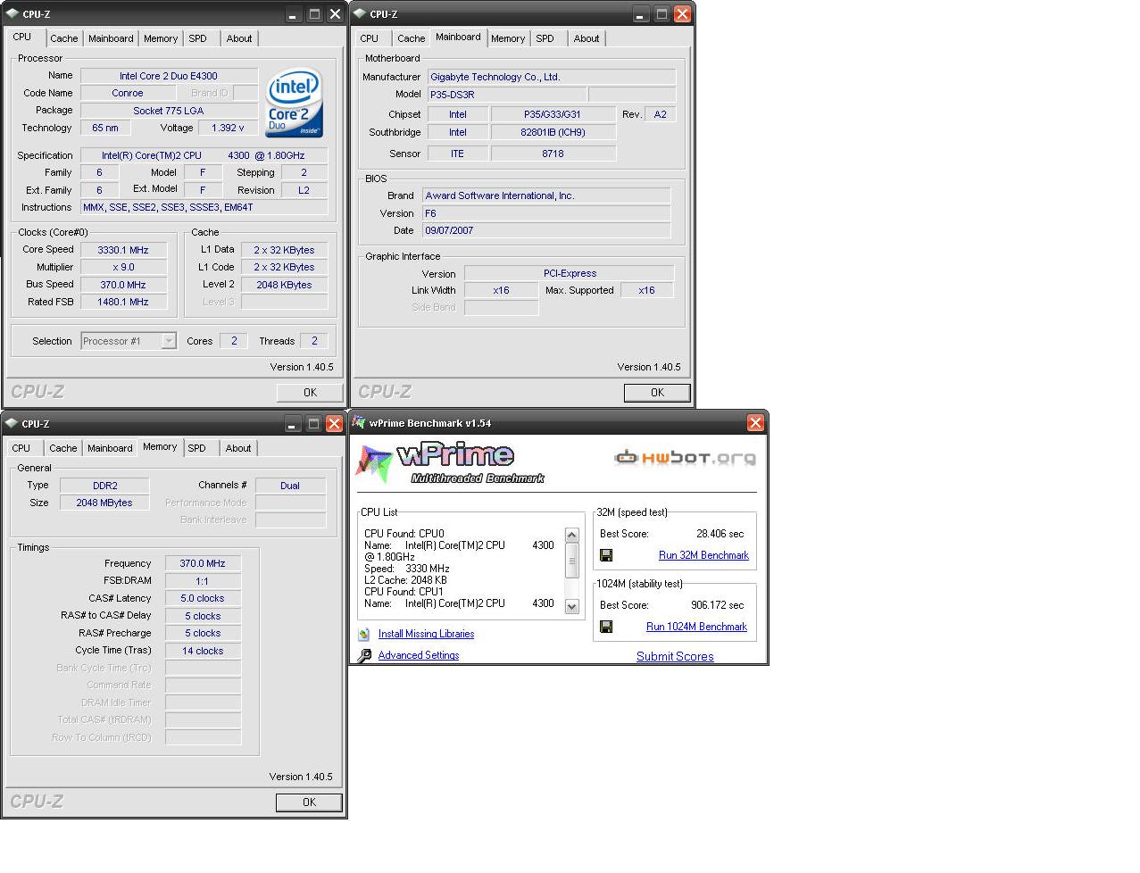Click the CPU-Z title icon in the Mainboard window
Screen dimensions: 1140x873
[x=360, y=13]
